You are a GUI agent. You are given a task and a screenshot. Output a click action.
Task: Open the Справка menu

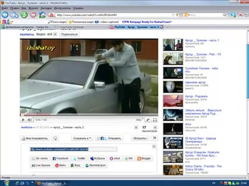tap(78, 8)
